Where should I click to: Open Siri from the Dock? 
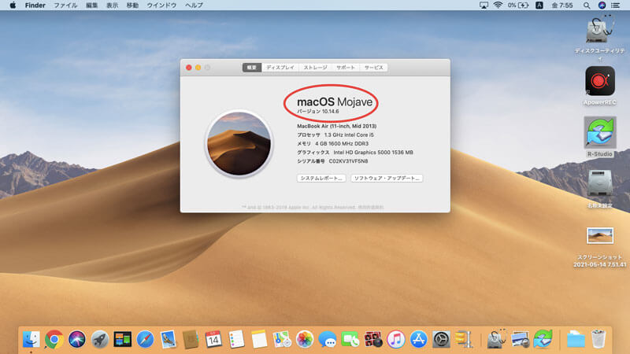coord(76,340)
